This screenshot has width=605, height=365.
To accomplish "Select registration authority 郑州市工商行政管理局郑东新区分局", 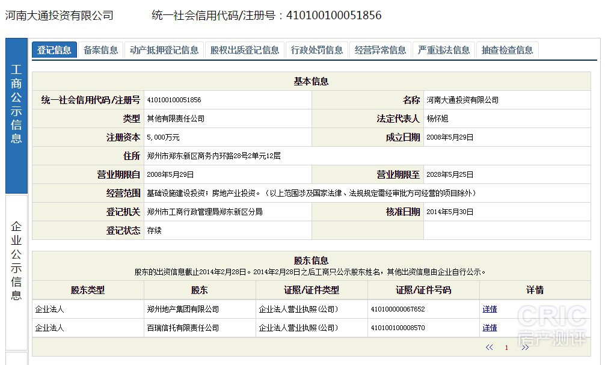I will [x=204, y=212].
